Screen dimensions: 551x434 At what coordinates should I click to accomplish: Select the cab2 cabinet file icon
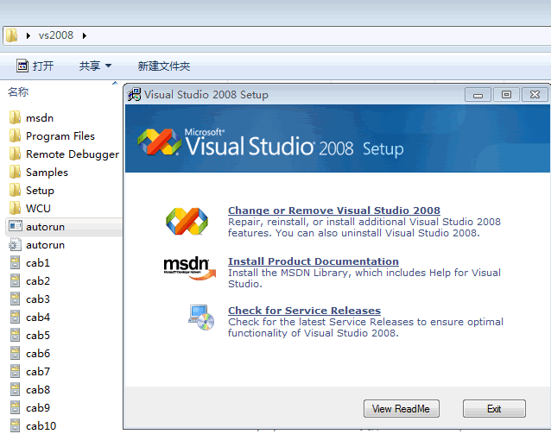click(x=15, y=281)
